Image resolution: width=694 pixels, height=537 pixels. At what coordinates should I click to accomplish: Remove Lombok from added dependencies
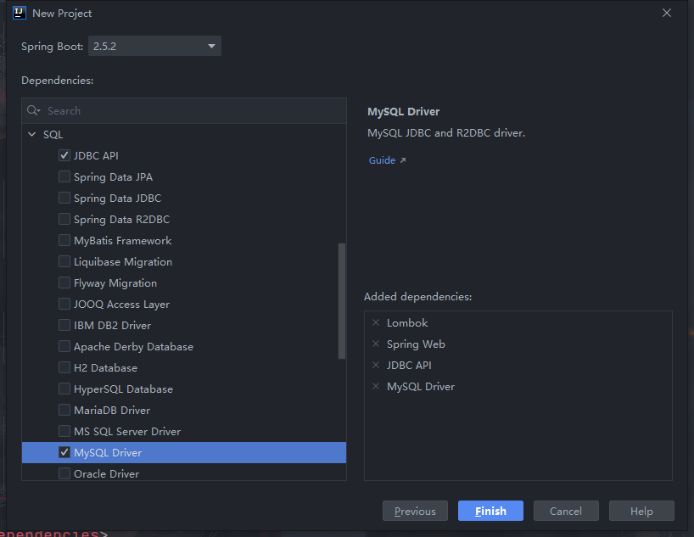point(376,322)
